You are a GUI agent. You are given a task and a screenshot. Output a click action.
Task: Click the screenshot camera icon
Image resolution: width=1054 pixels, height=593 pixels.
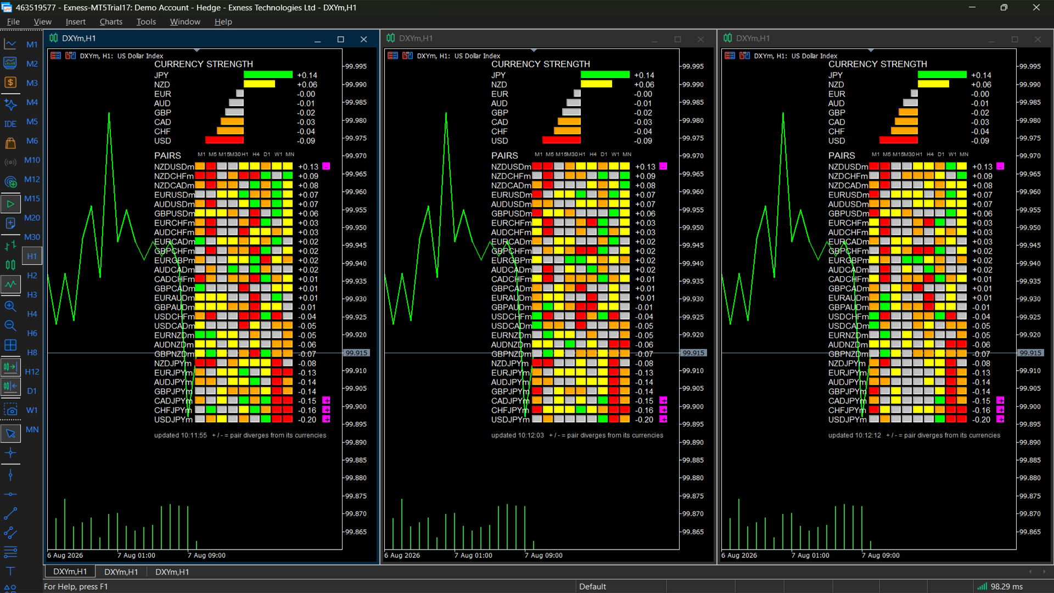coord(10,410)
